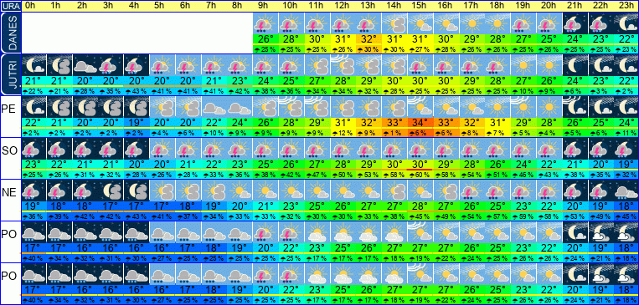Screen dimensions: 639x305
Task: Click the JUTRI 2h cloudy night icon
Action: [85, 65]
